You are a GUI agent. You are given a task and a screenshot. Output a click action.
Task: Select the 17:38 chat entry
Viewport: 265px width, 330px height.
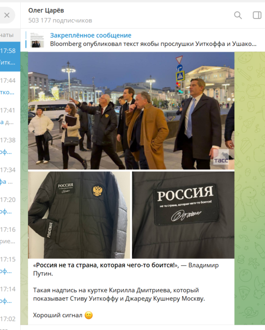[x=10, y=146]
